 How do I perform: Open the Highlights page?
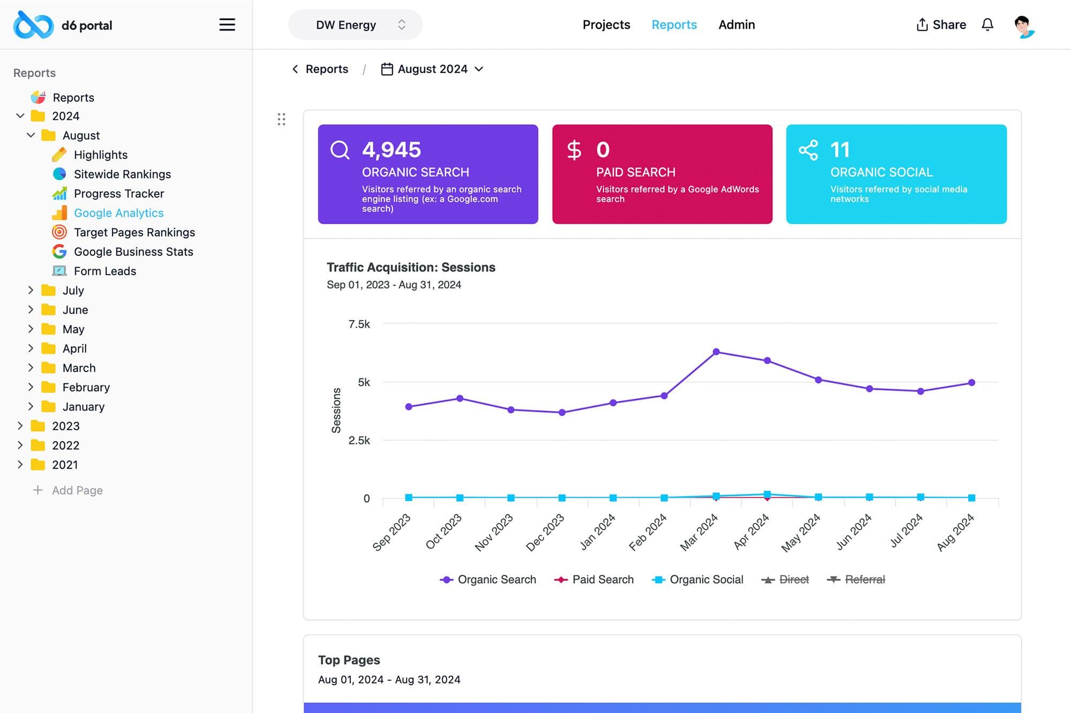pos(101,155)
